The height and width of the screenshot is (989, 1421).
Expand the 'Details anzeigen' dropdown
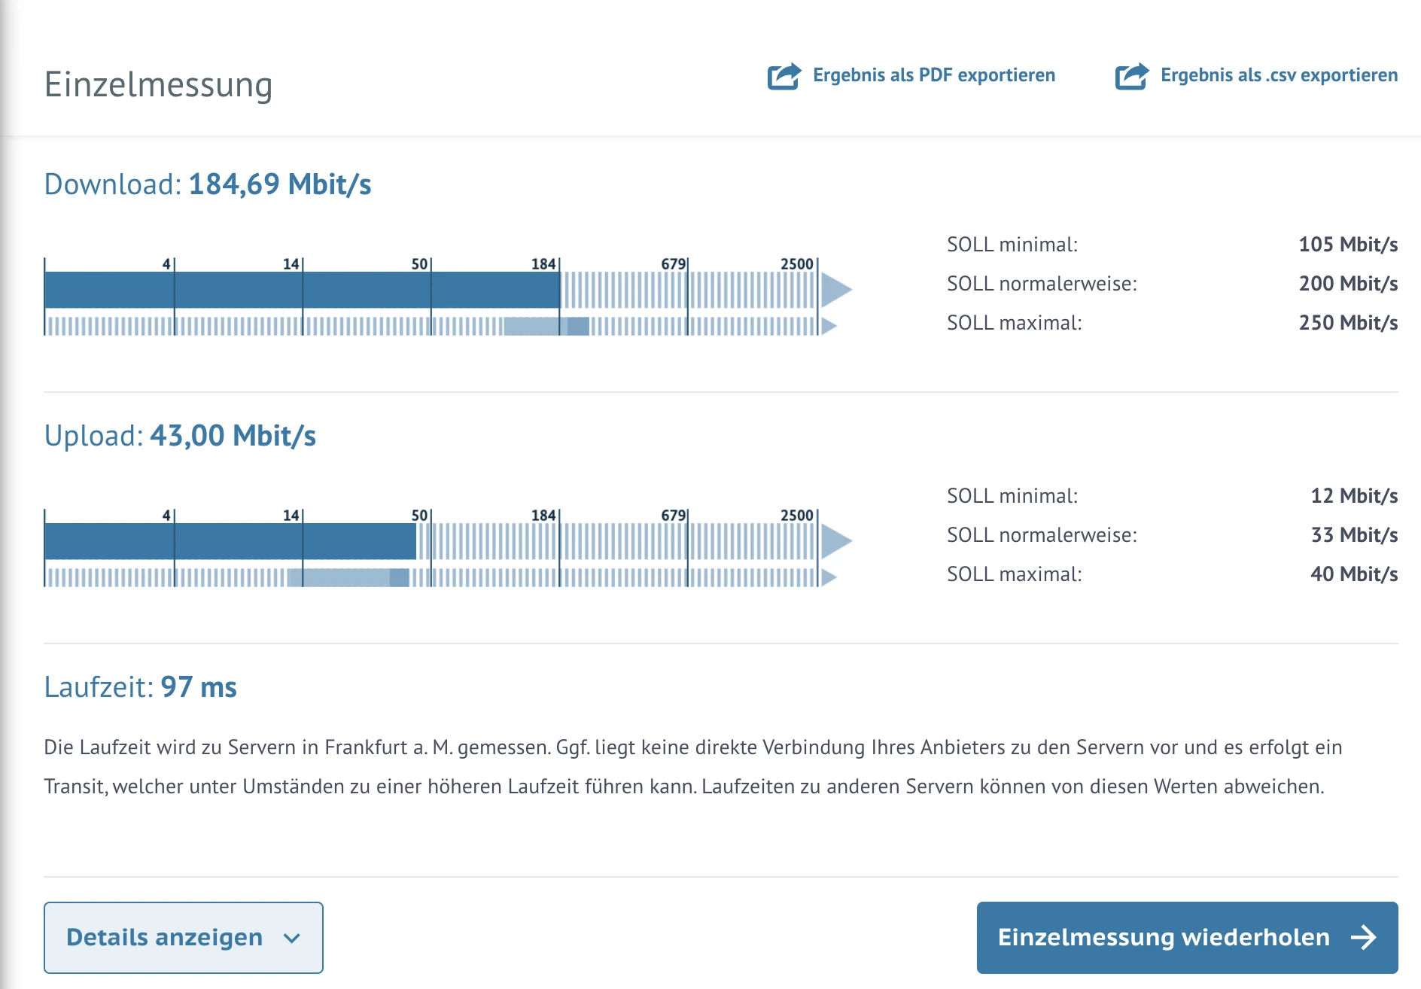tap(183, 937)
